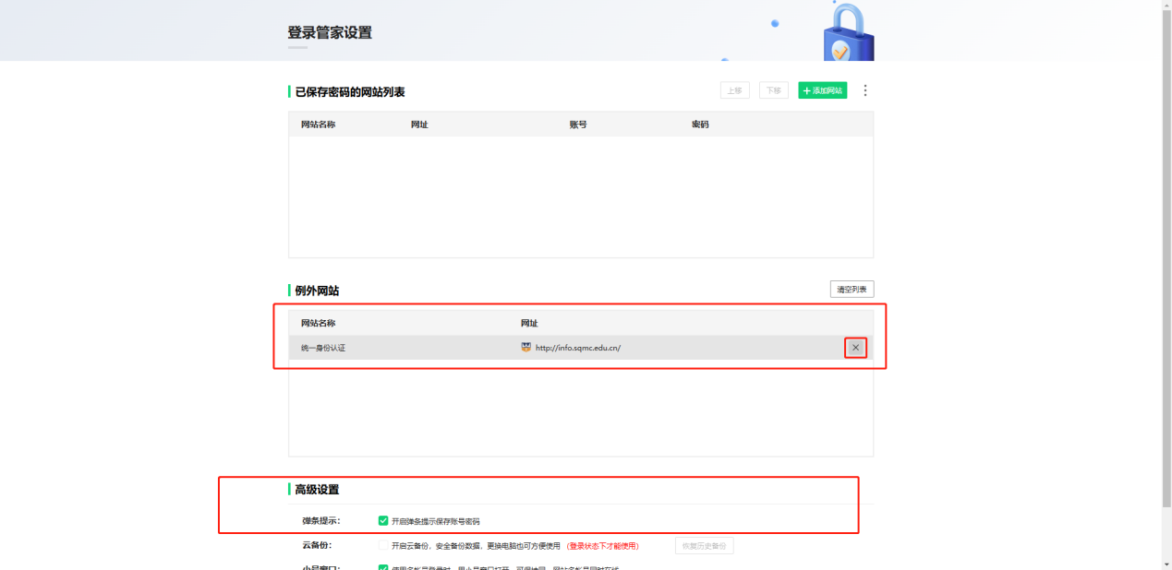Toggle the 小号窗口 checkbox
1172x570 pixels.
coord(383,567)
